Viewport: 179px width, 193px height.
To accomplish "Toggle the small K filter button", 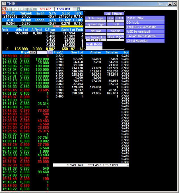I will pos(35,52).
